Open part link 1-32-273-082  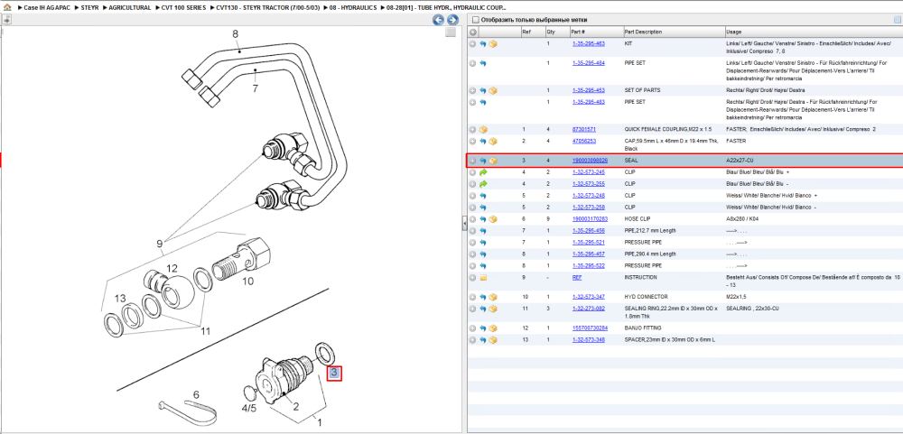[x=588, y=309]
